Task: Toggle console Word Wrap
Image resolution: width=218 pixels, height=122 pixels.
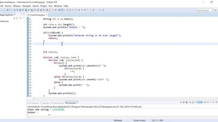Action: pyautogui.click(x=196, y=102)
